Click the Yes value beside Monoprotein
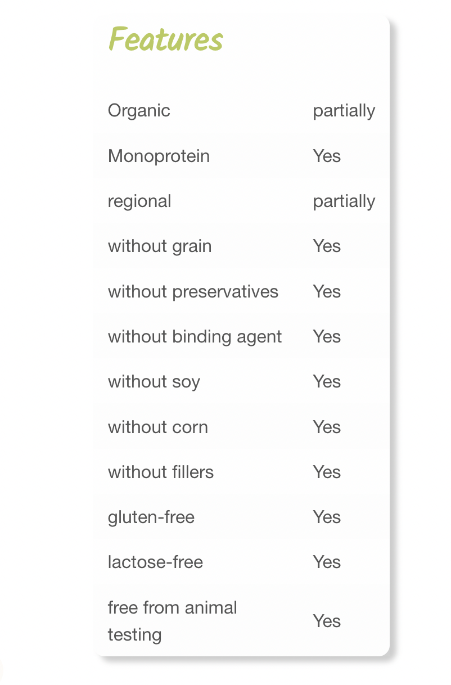 click(327, 156)
